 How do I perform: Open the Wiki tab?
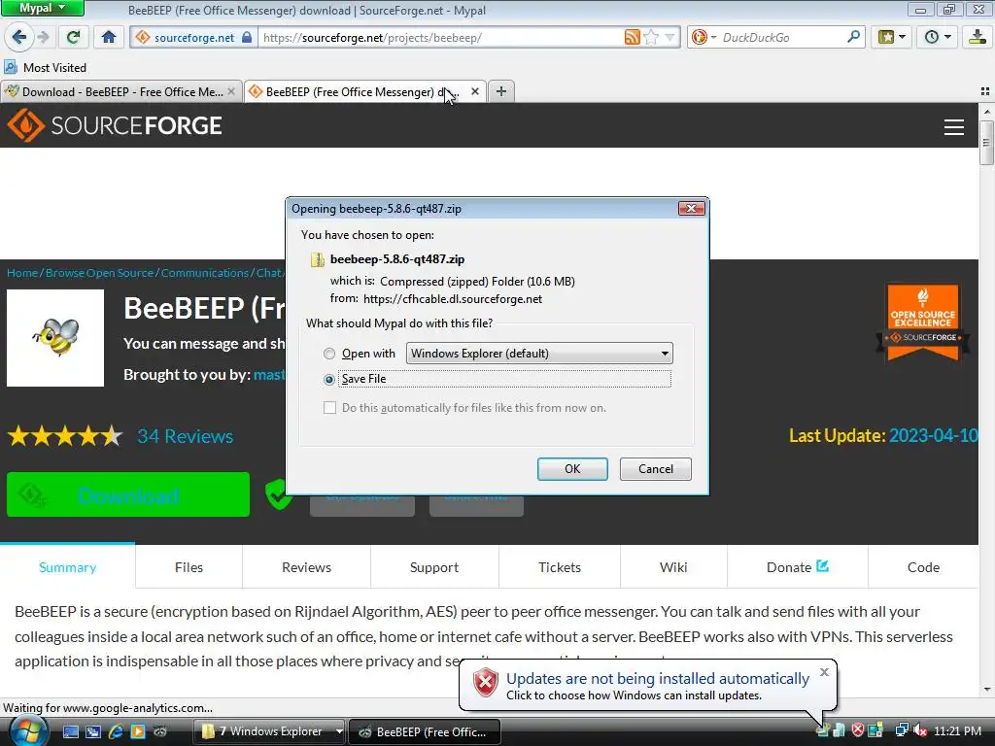[673, 567]
